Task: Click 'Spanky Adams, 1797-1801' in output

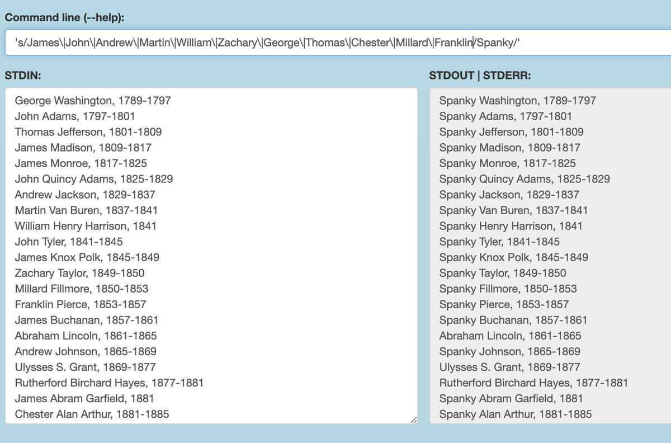Action: pyautogui.click(x=506, y=116)
